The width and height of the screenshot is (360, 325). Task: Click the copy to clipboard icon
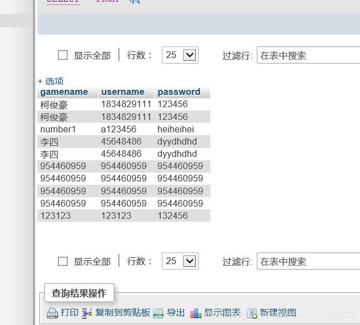coord(87,313)
